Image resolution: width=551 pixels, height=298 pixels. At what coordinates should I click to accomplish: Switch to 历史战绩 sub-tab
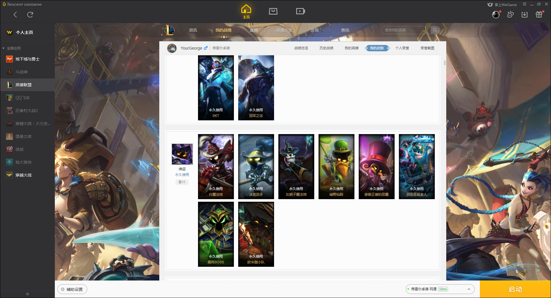pyautogui.click(x=326, y=48)
